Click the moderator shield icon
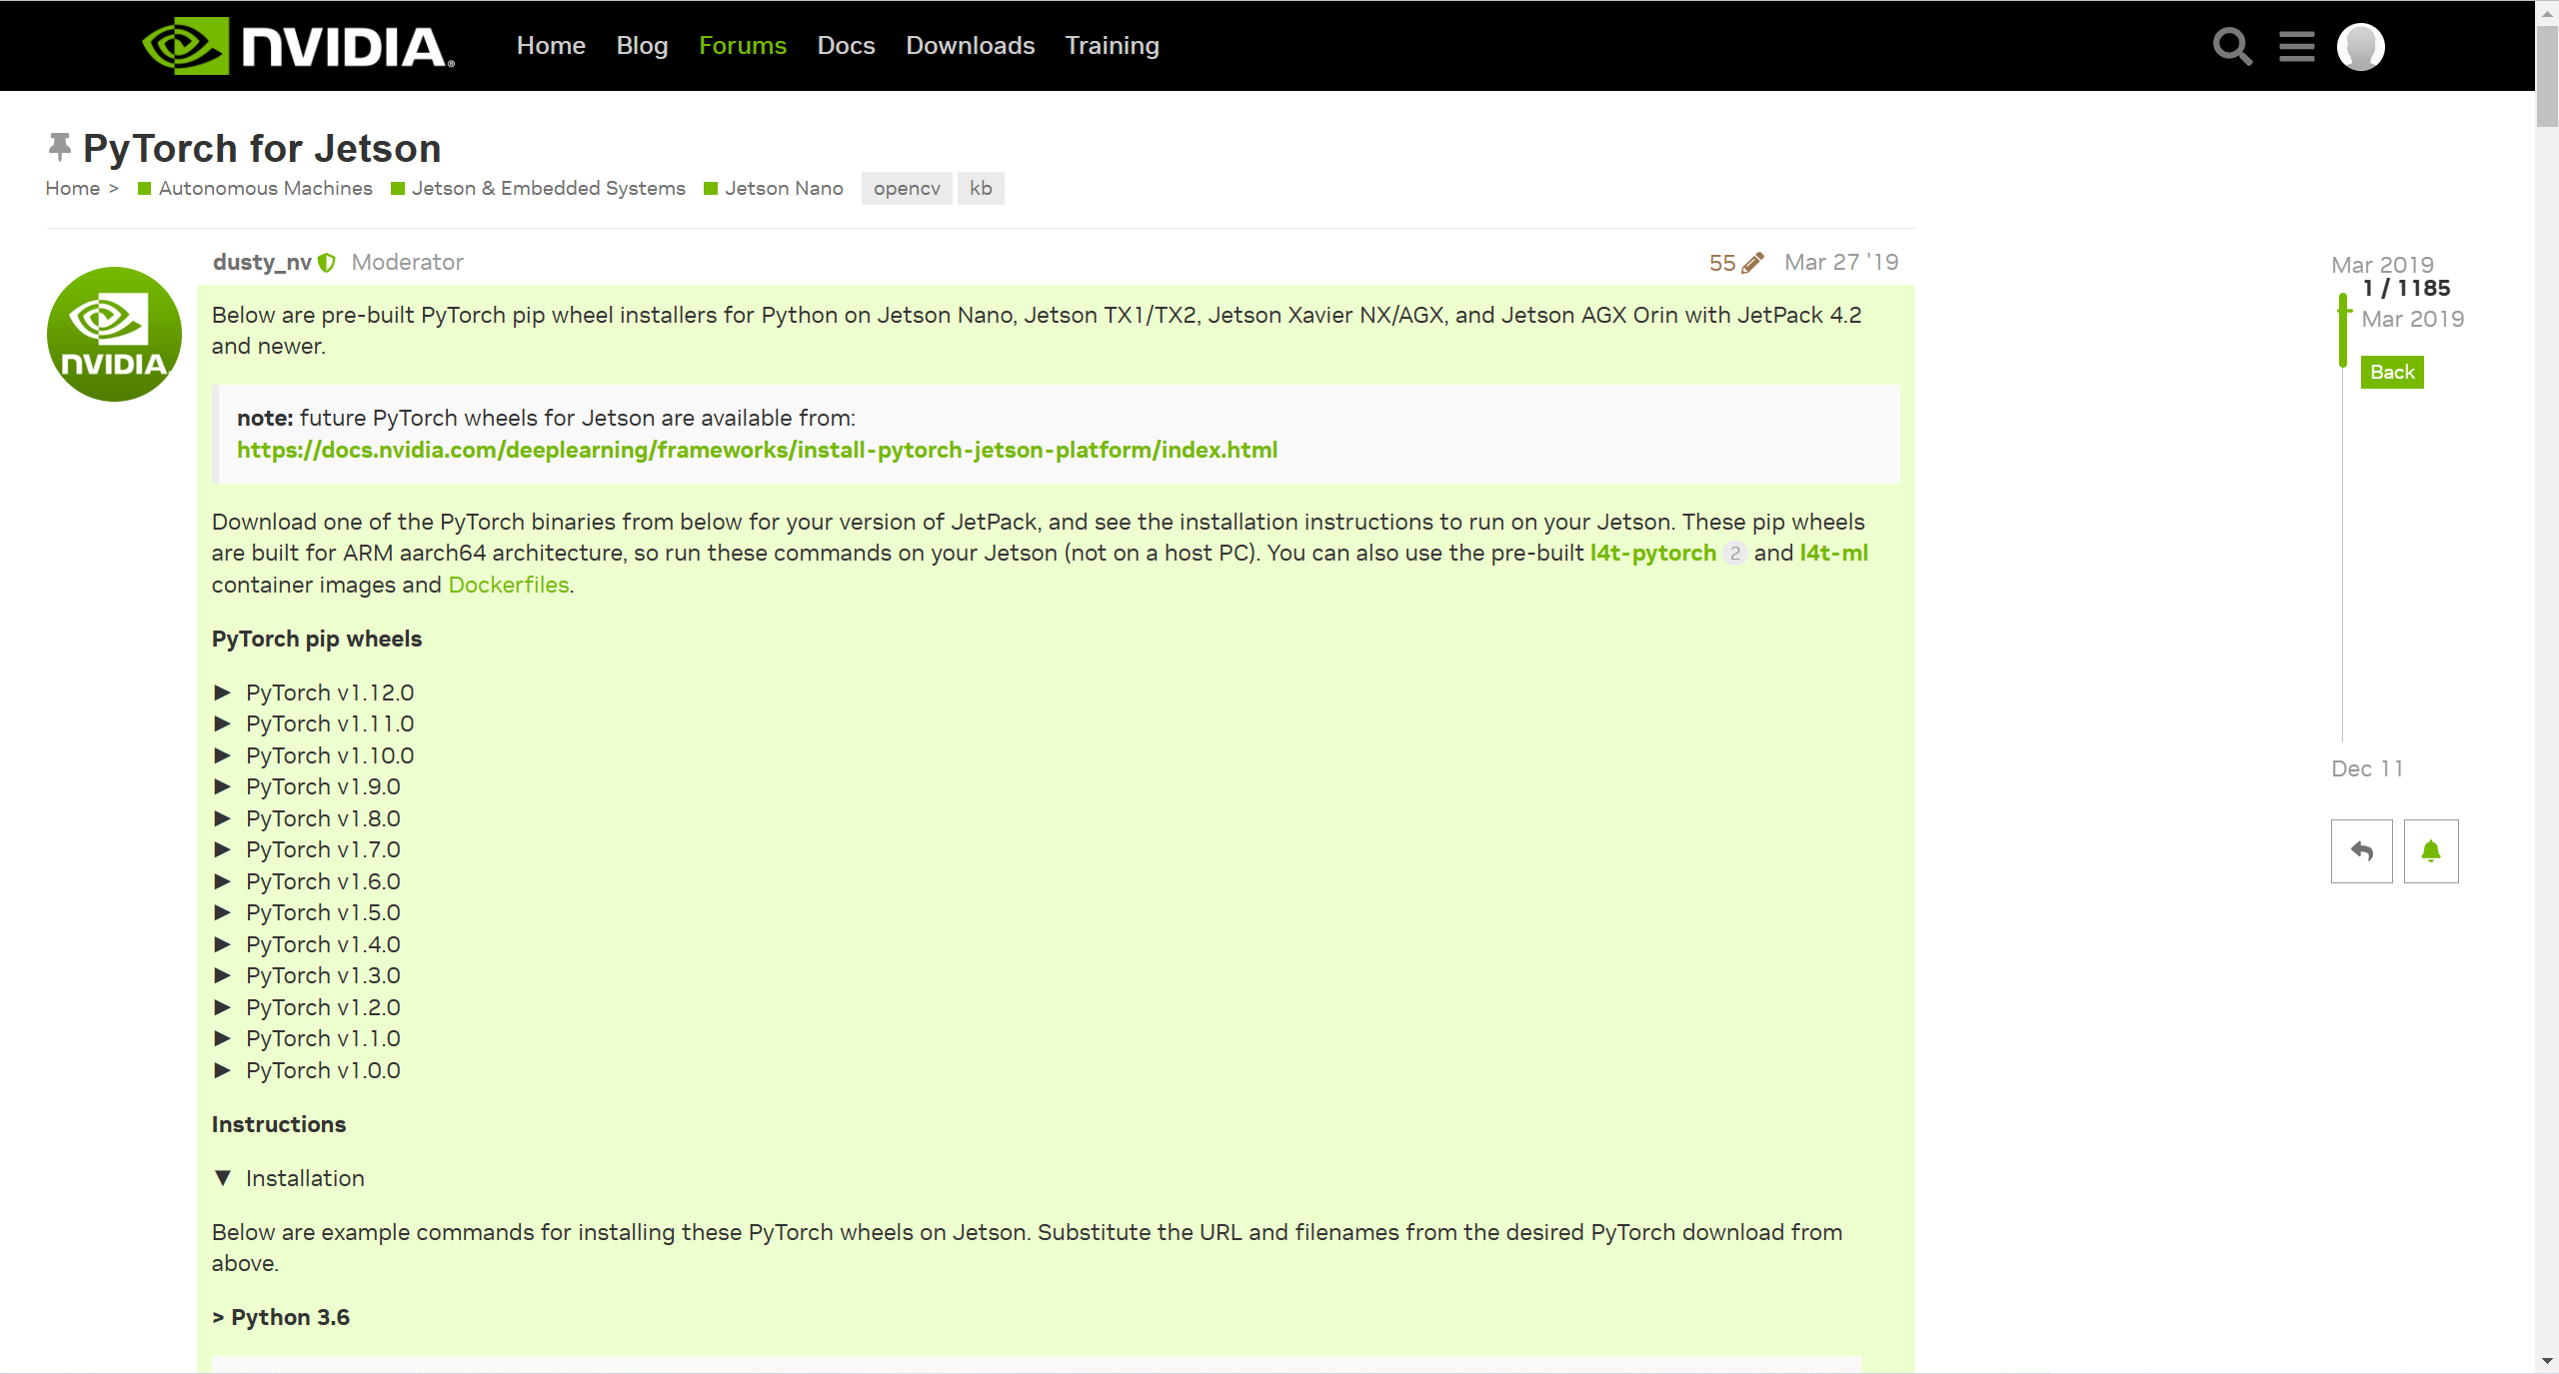 coord(327,263)
